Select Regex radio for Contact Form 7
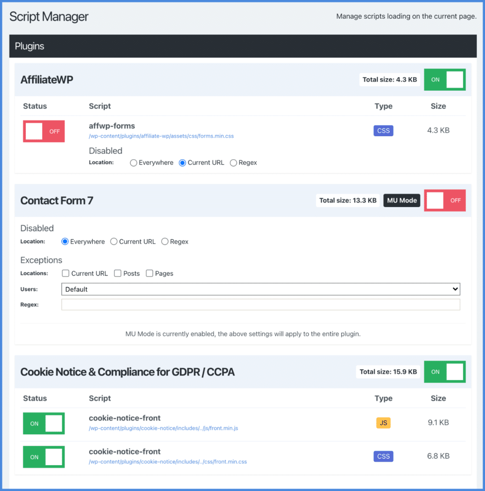Image resolution: width=485 pixels, height=491 pixels. point(165,242)
